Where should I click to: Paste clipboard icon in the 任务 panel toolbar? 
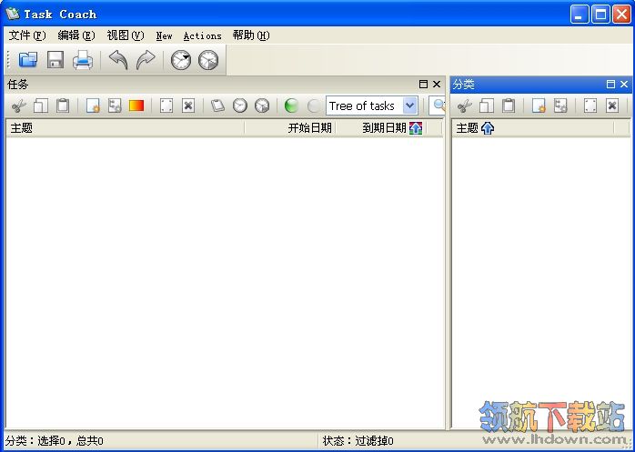tap(63, 106)
